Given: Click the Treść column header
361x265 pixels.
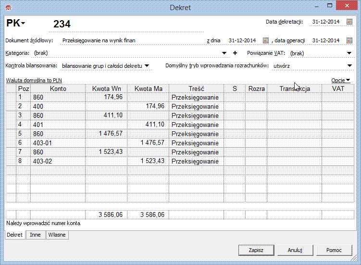Looking at the screenshot, I should (x=197, y=88).
